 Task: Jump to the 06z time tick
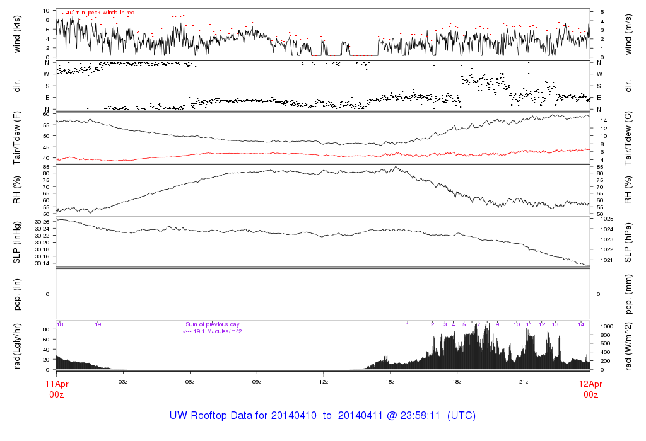pos(189,382)
